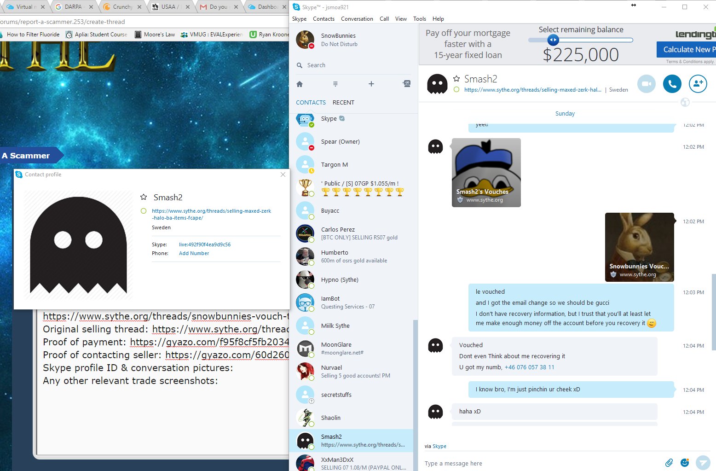
Task: Open Skype home icon
Action: coord(300,84)
